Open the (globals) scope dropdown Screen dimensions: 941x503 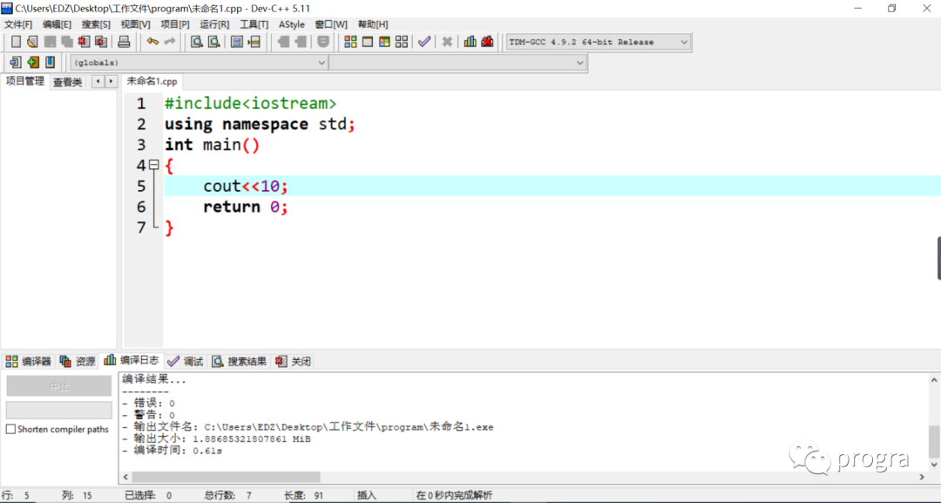(x=200, y=63)
